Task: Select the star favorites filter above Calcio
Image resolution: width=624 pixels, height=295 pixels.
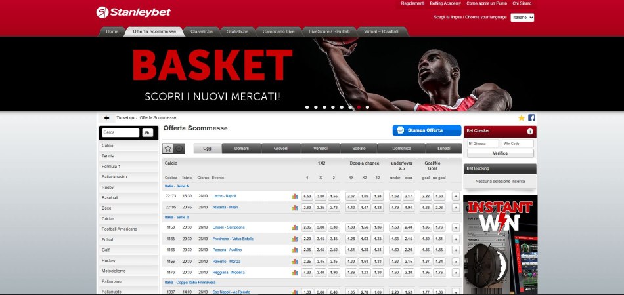Action: point(168,149)
